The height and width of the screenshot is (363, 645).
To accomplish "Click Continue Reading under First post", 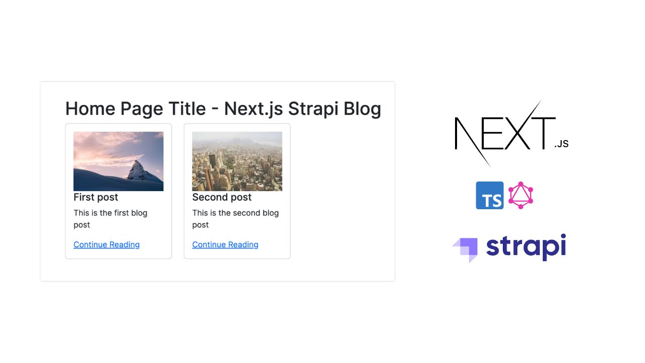I will click(x=106, y=245).
